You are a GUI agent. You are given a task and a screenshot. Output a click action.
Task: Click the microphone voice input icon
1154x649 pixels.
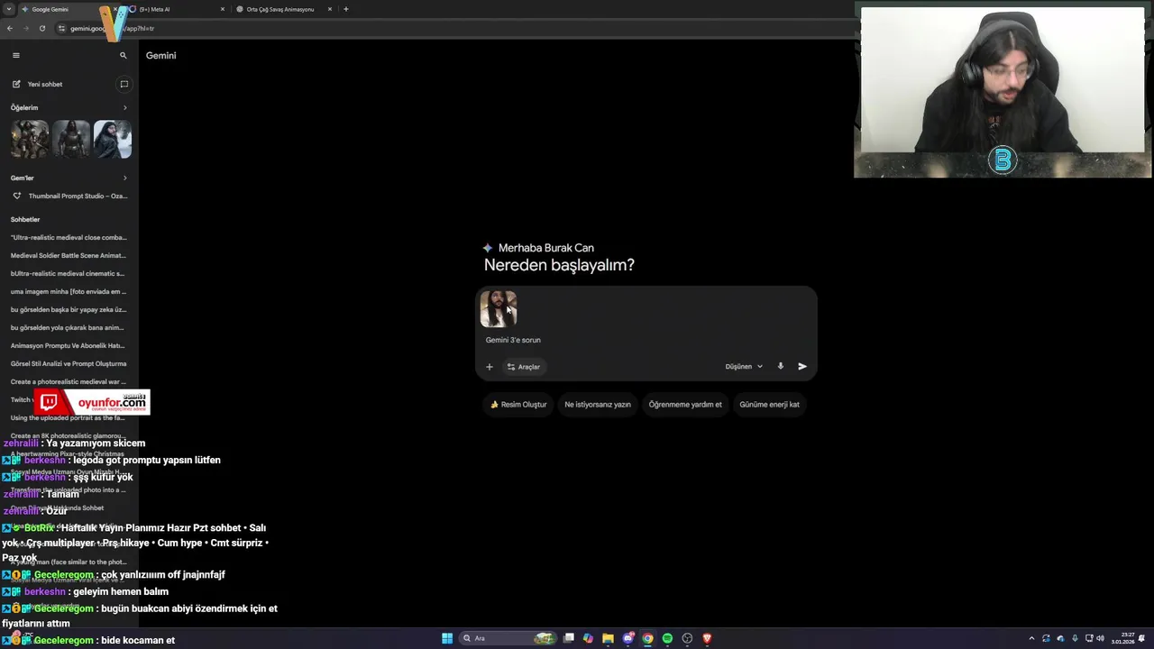(781, 366)
